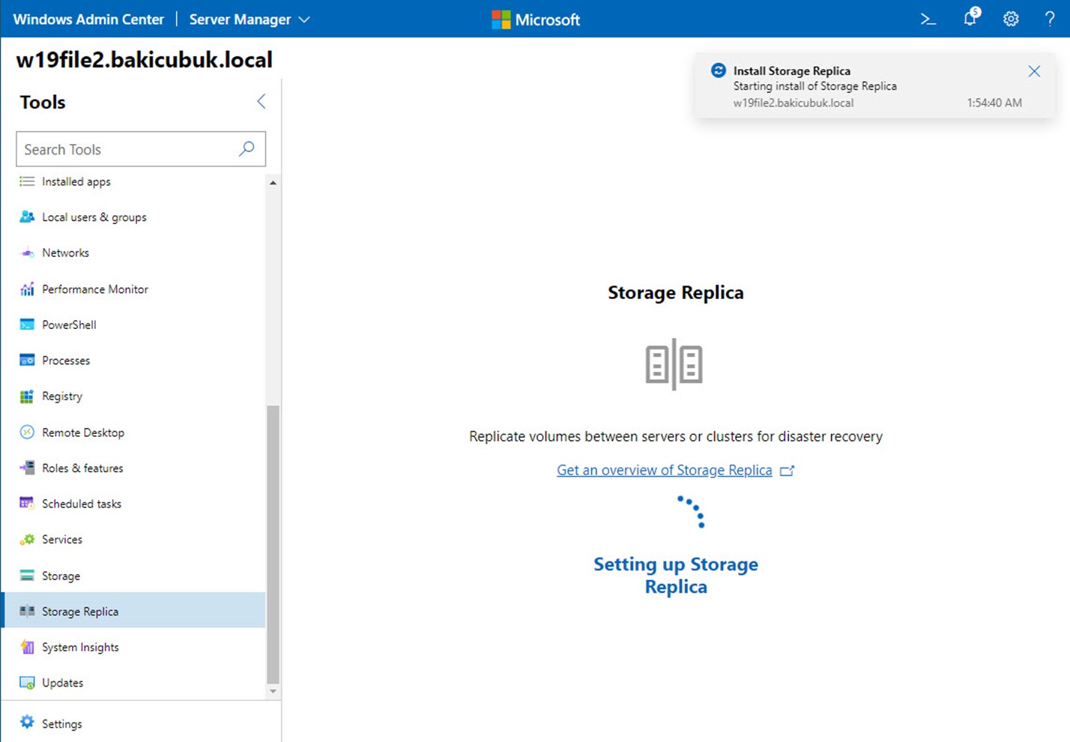Image resolution: width=1070 pixels, height=742 pixels.
Task: Open Updates tool
Action: pyautogui.click(x=63, y=683)
